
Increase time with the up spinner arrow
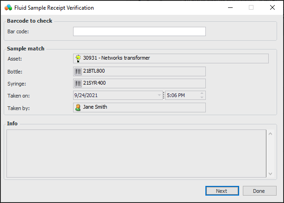[x=202, y=93]
